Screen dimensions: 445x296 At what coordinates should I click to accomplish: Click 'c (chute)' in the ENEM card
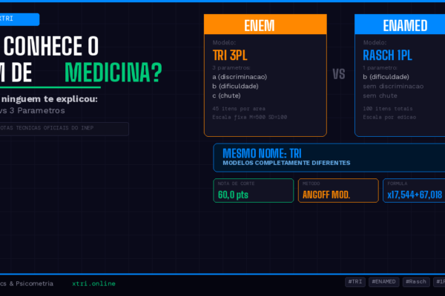pos(226,95)
